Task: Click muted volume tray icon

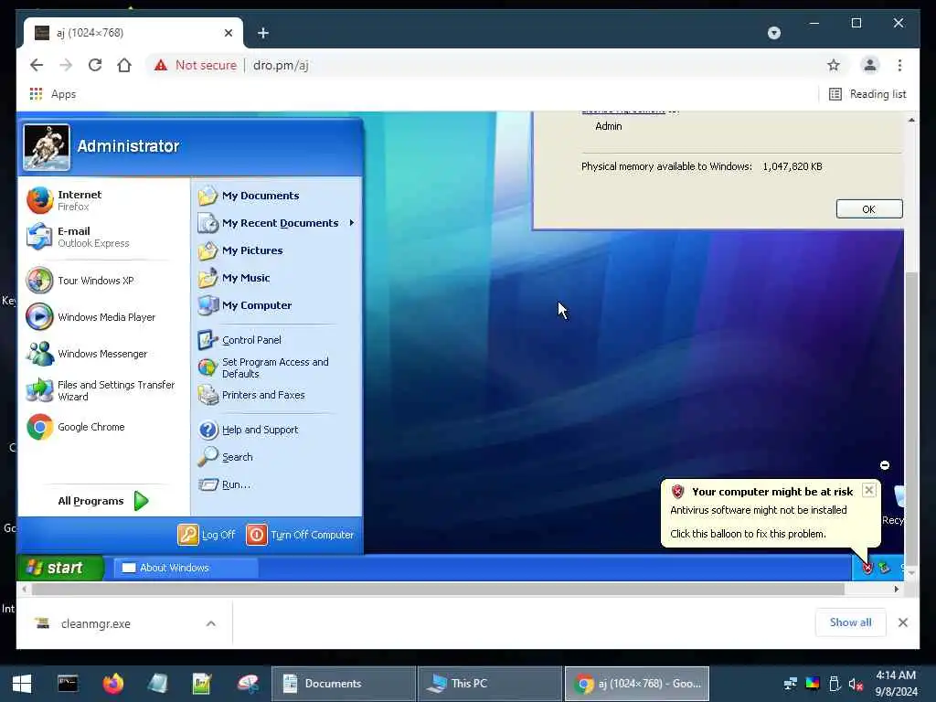Action: [856, 685]
